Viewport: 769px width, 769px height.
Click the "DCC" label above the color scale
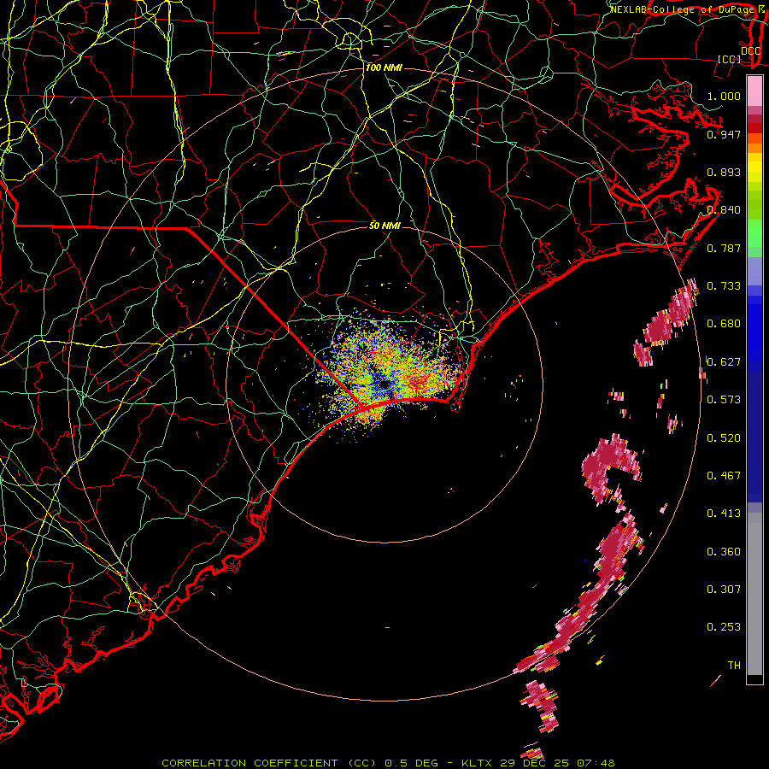pos(750,51)
